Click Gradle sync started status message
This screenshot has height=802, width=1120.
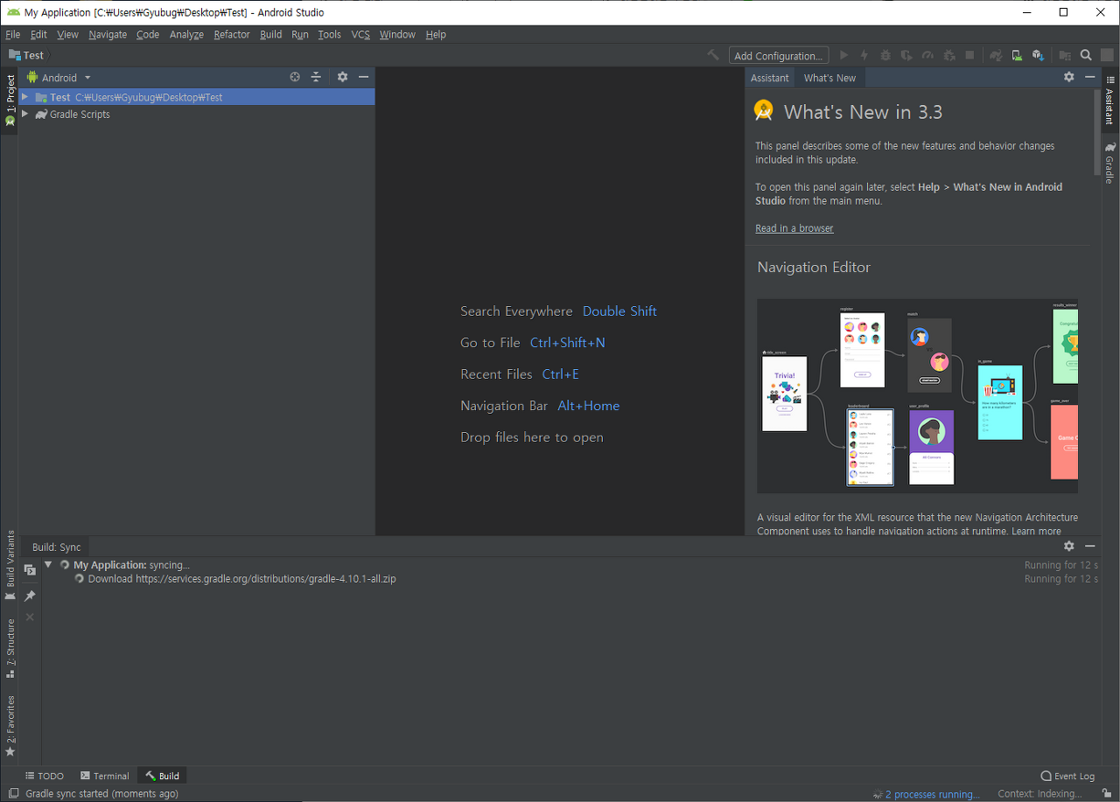tap(102, 794)
